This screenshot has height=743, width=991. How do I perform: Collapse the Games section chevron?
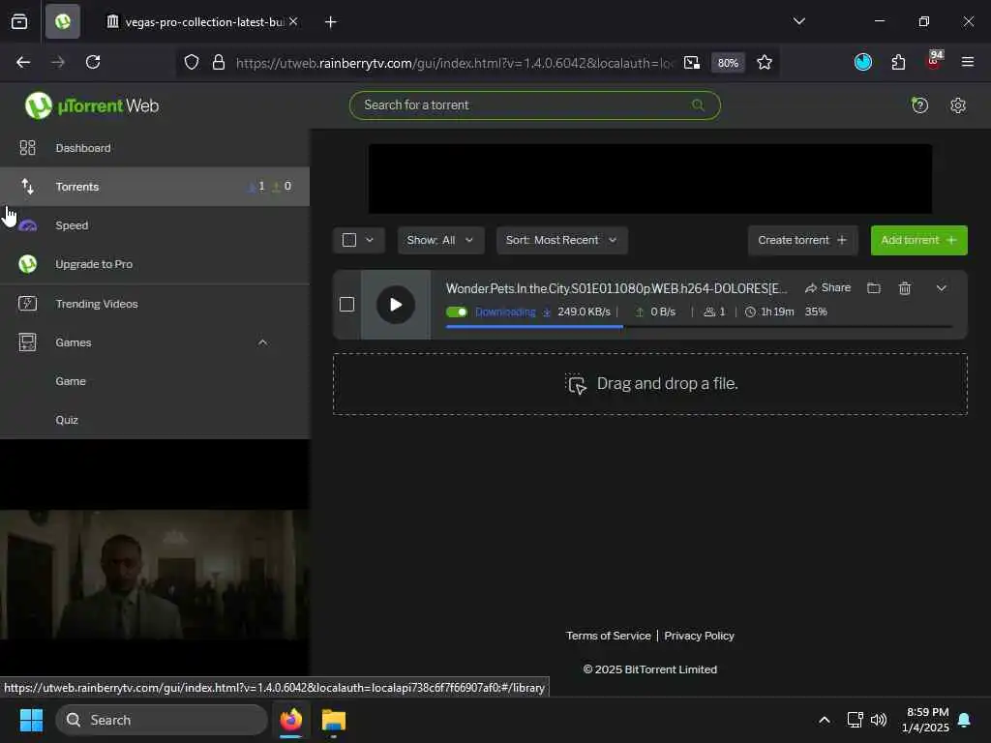coord(263,342)
